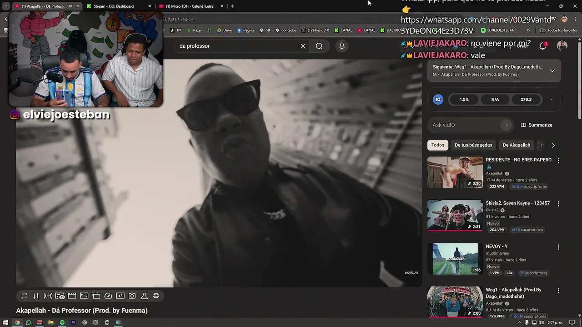Open options menu for RESIDENTE video
Image resolution: width=582 pixels, height=327 pixels.
pyautogui.click(x=558, y=160)
